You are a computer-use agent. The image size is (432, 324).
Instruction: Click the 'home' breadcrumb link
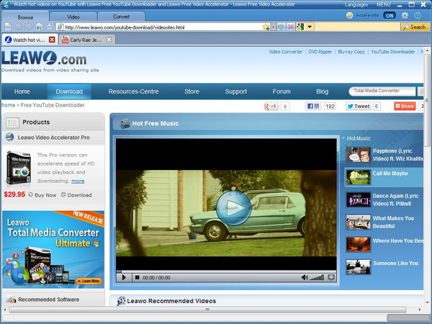coord(8,105)
